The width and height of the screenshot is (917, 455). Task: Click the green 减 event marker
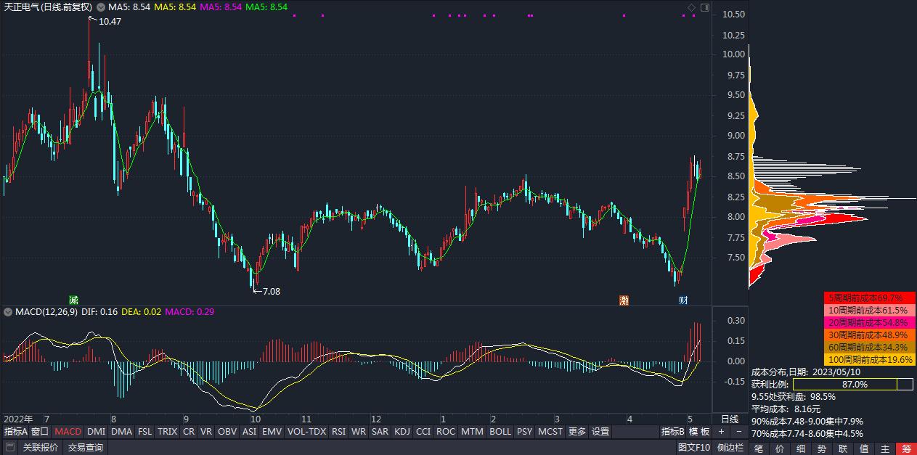click(x=73, y=300)
